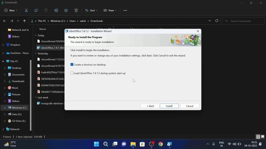This screenshot has height=149, width=266.
Task: Cancel the LibreOffice installation wizard
Action: (x=190, y=106)
